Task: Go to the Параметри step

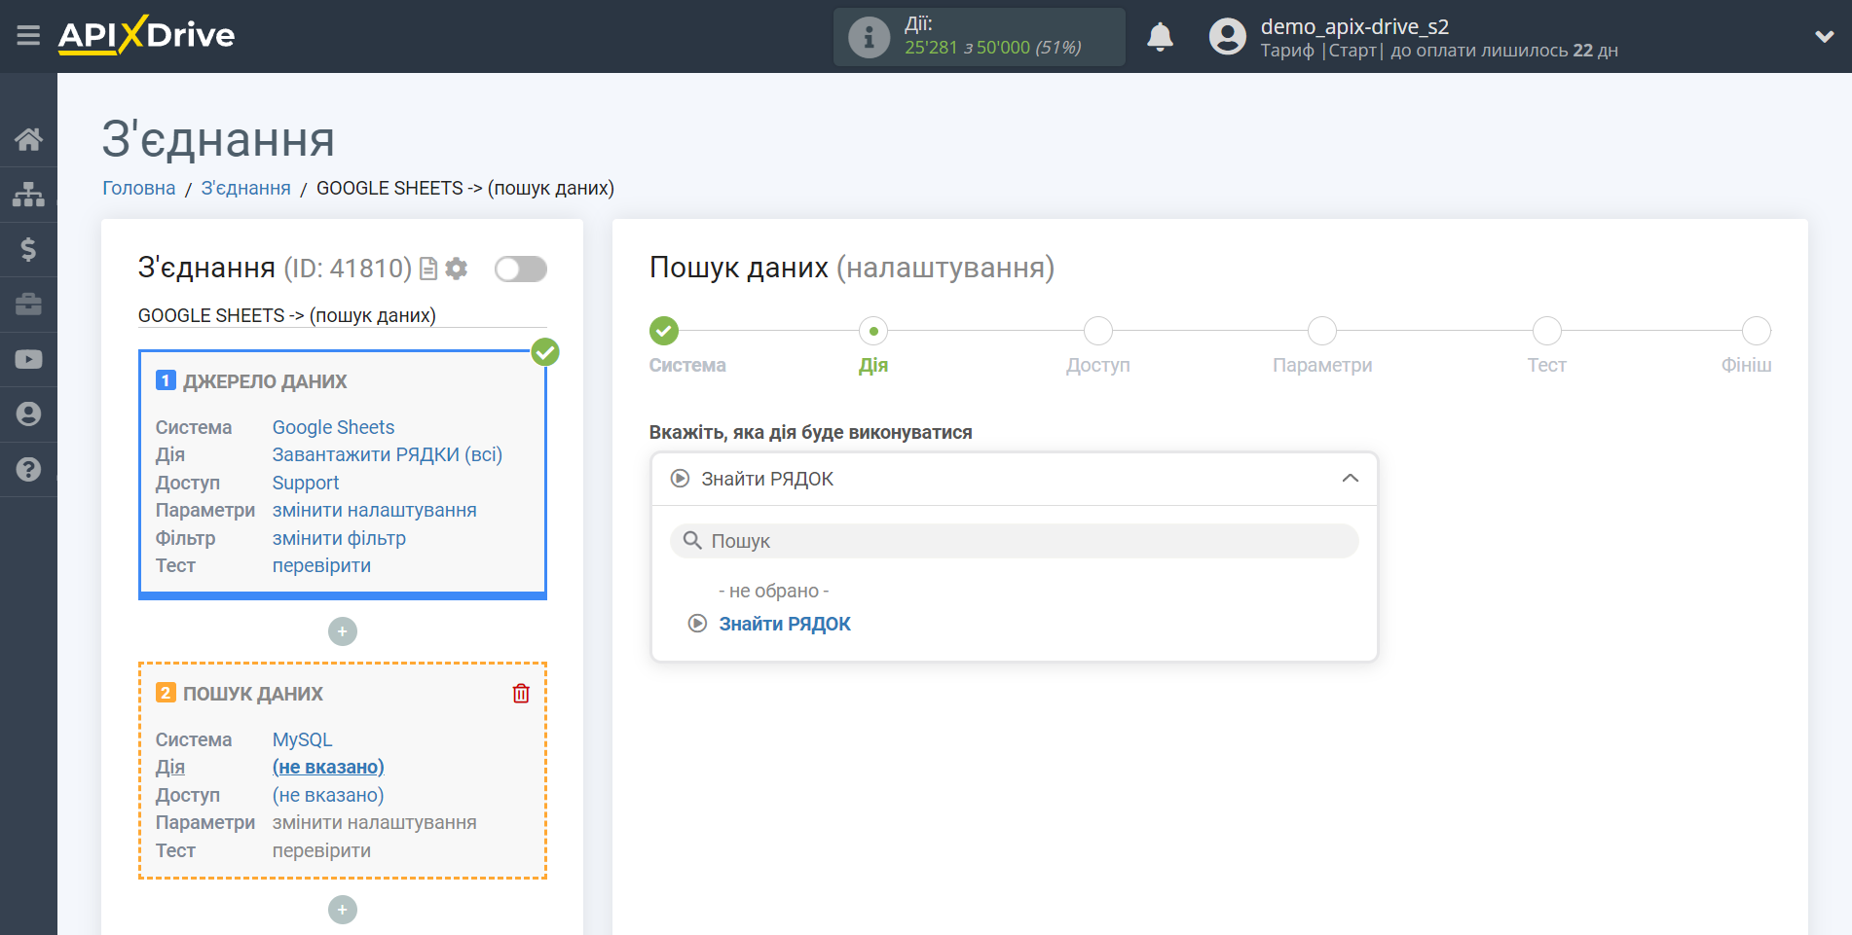Action: [1321, 331]
